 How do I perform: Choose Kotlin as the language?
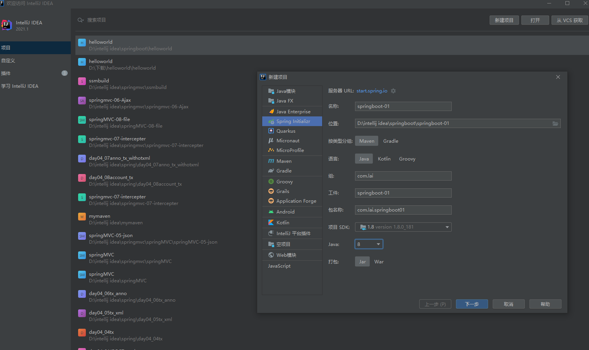(x=384, y=159)
